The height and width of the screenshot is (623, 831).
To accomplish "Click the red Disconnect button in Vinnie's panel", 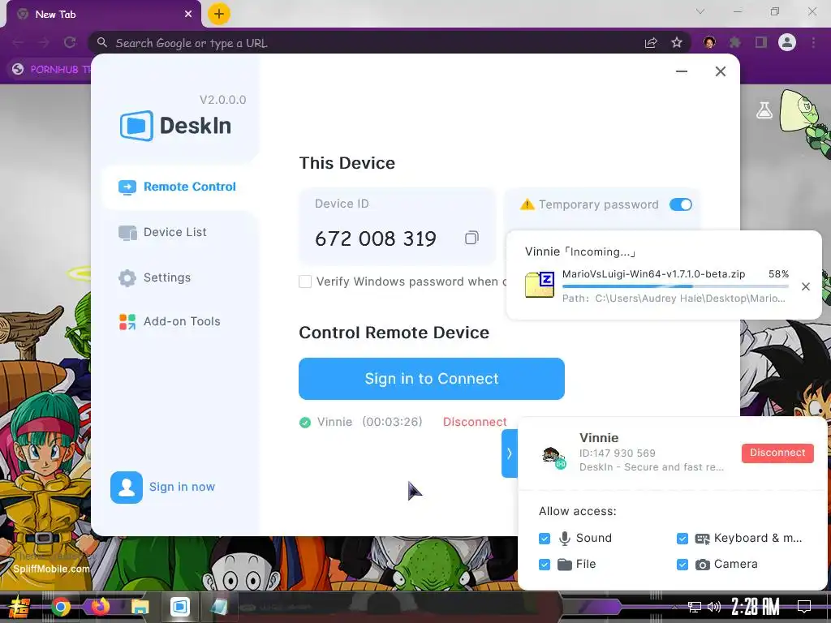I will click(777, 453).
